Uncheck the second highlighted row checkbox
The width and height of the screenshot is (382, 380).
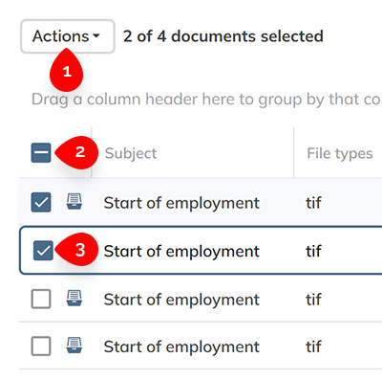pos(43,251)
